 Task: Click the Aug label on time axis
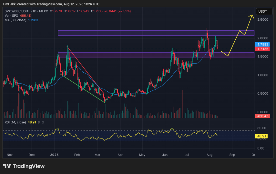click(209, 155)
